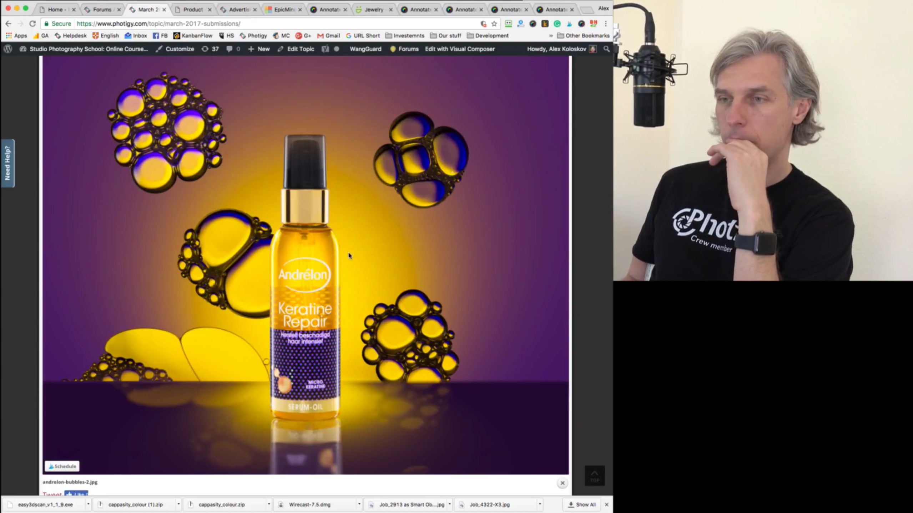Click Customize in the admin bar
Viewport: 913px width, 513px height.
point(175,49)
